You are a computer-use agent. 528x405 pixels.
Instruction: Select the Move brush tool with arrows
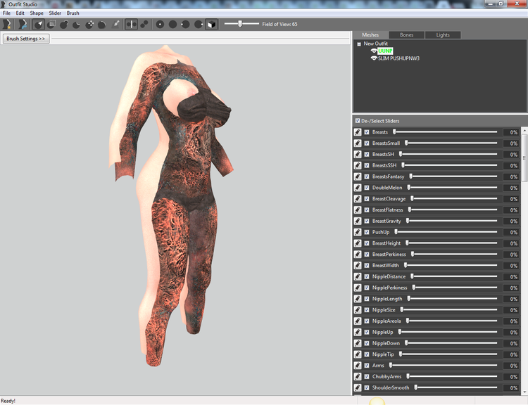coord(89,24)
